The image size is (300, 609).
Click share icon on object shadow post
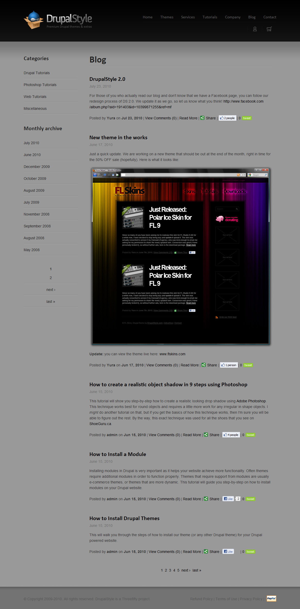[206, 435]
